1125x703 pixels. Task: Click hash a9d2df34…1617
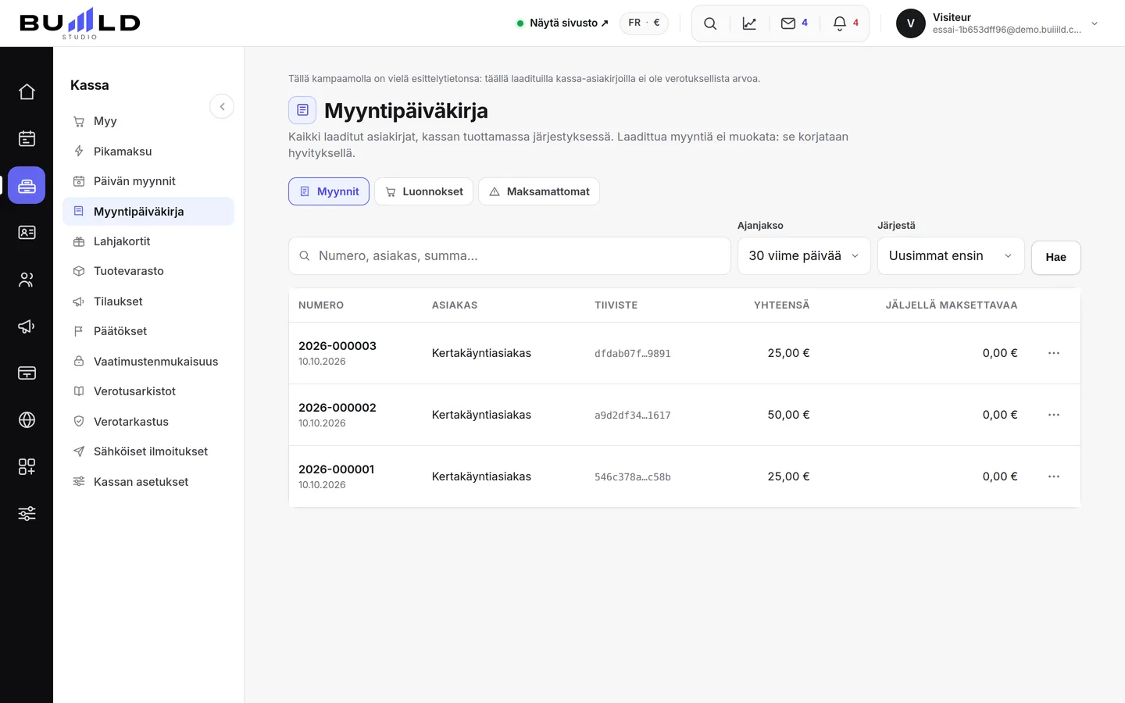pos(633,416)
